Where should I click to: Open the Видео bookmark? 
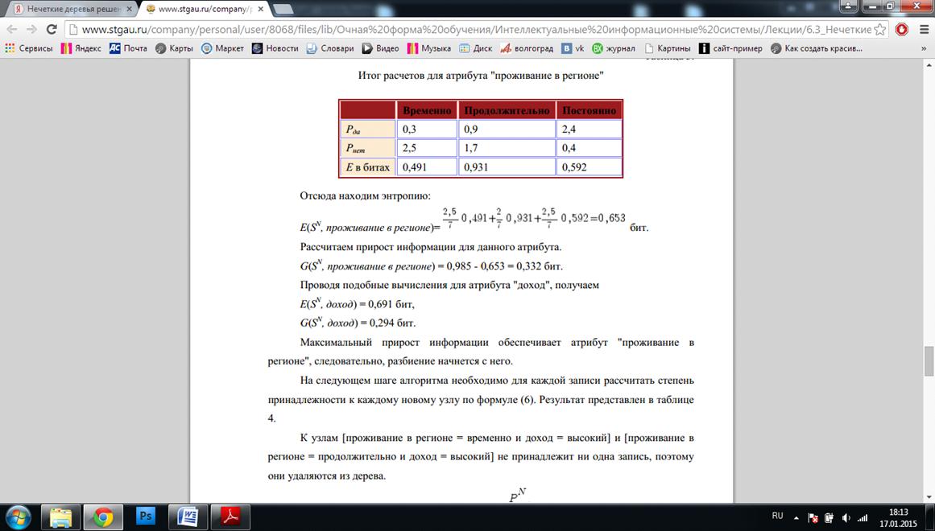click(380, 48)
